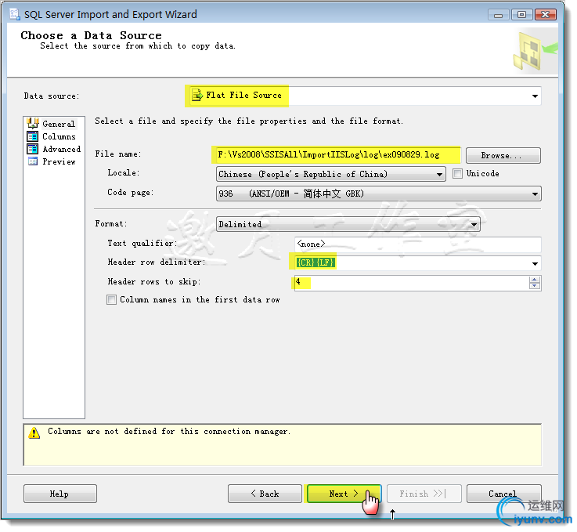Click the yellow warning icon
Screen dimensions: 577x532
click(x=34, y=434)
